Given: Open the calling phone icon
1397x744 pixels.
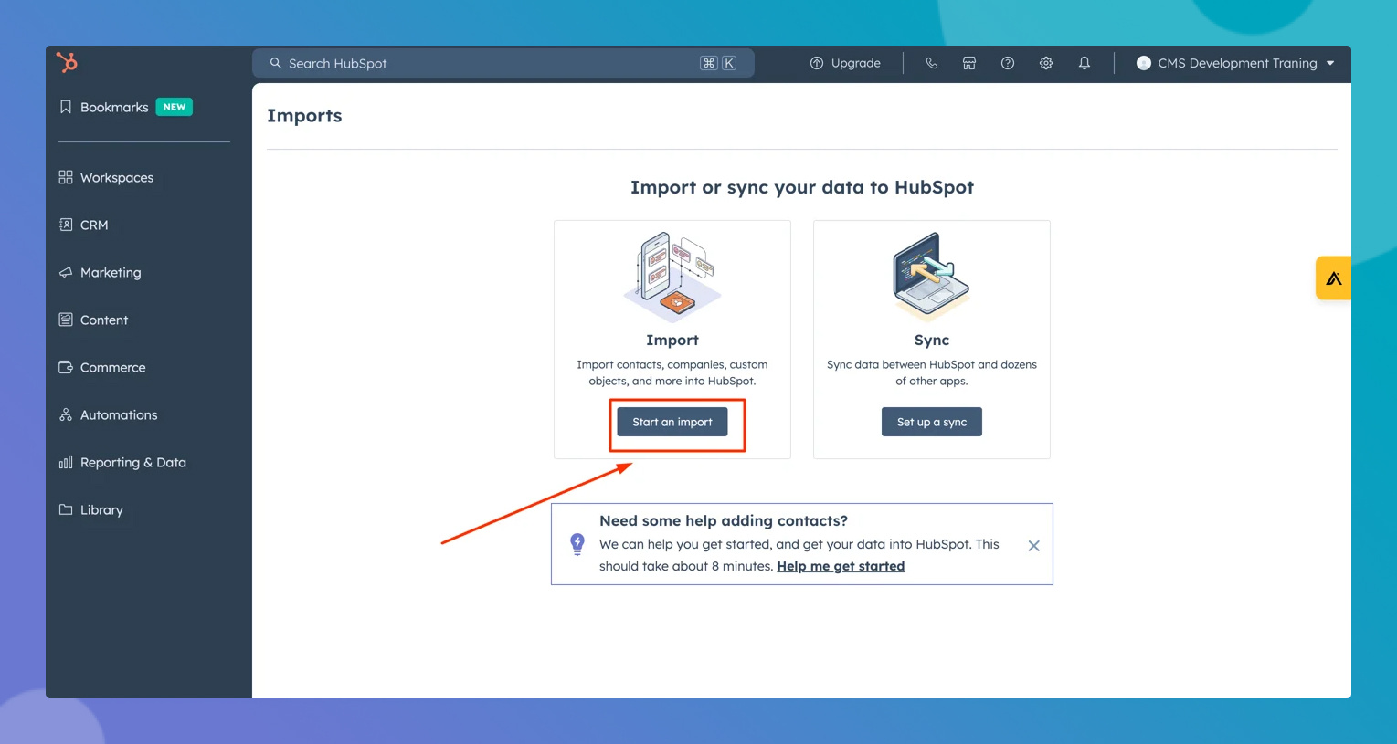Looking at the screenshot, I should [931, 63].
